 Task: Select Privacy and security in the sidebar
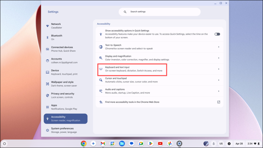point(65,95)
